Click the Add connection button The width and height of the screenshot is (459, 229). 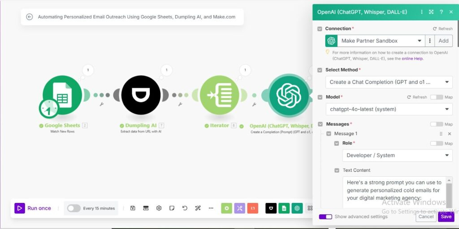pyautogui.click(x=443, y=41)
